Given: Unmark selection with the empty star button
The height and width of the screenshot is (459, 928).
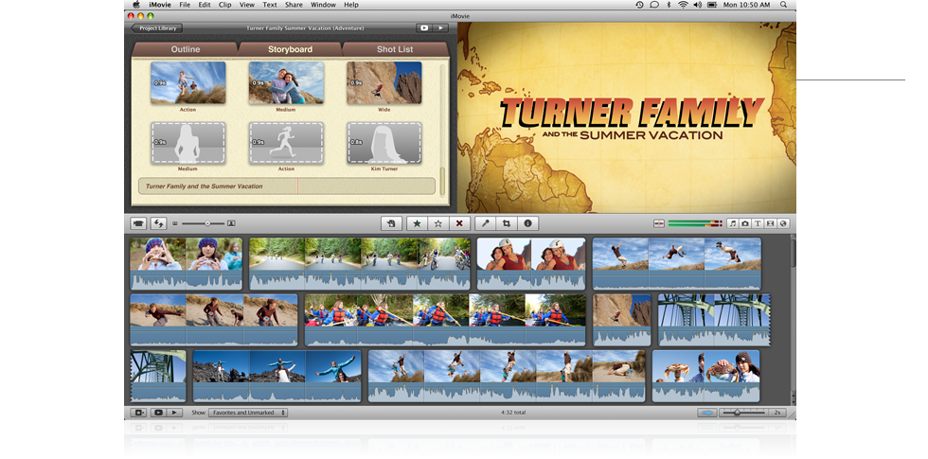Looking at the screenshot, I should (437, 223).
